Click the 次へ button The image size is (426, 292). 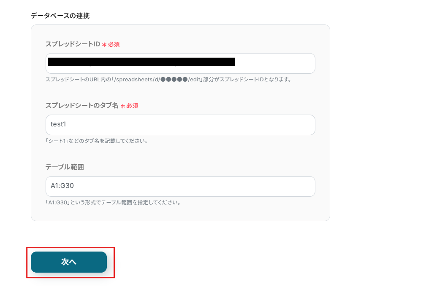tap(68, 262)
